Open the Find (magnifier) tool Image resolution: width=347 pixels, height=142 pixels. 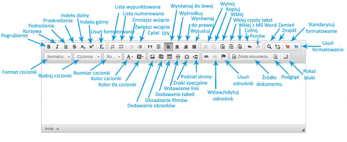(x=269, y=47)
